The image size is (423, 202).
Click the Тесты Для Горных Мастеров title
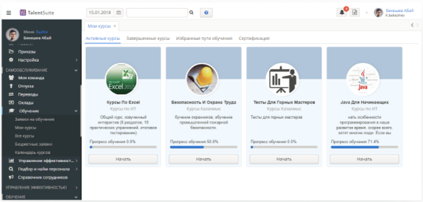pos(284,103)
